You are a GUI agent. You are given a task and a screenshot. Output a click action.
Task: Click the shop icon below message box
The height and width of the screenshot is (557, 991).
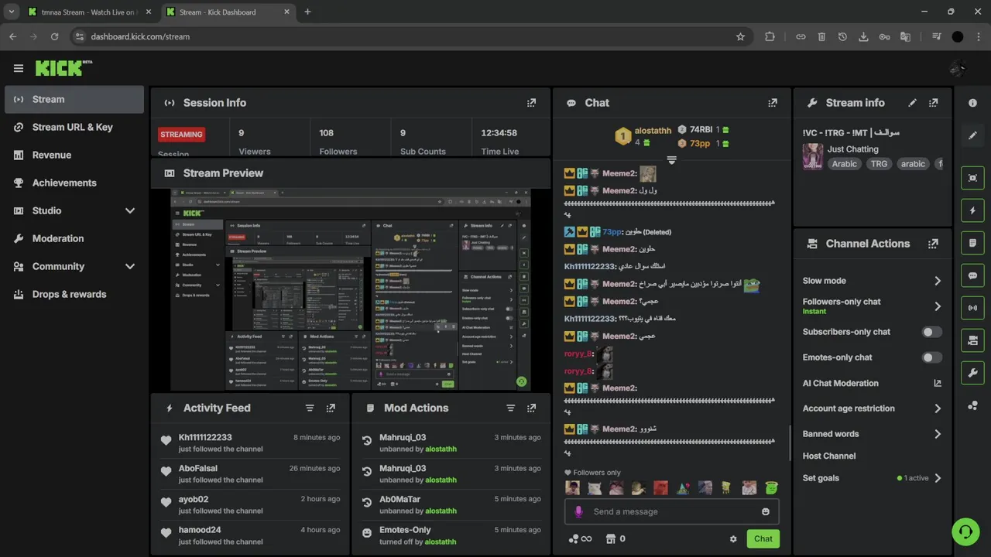(x=610, y=538)
